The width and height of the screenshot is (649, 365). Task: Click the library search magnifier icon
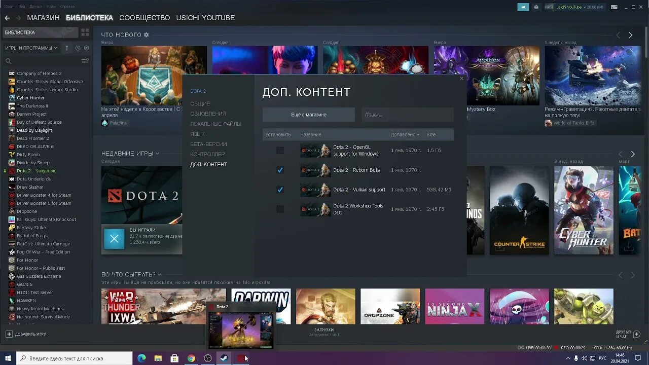tap(8, 61)
